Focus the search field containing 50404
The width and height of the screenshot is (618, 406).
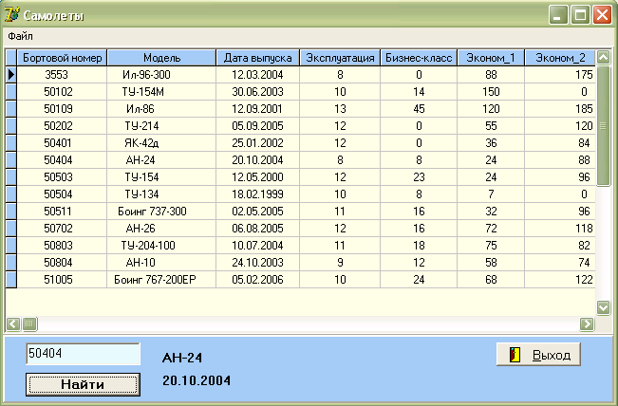pyautogui.click(x=83, y=354)
